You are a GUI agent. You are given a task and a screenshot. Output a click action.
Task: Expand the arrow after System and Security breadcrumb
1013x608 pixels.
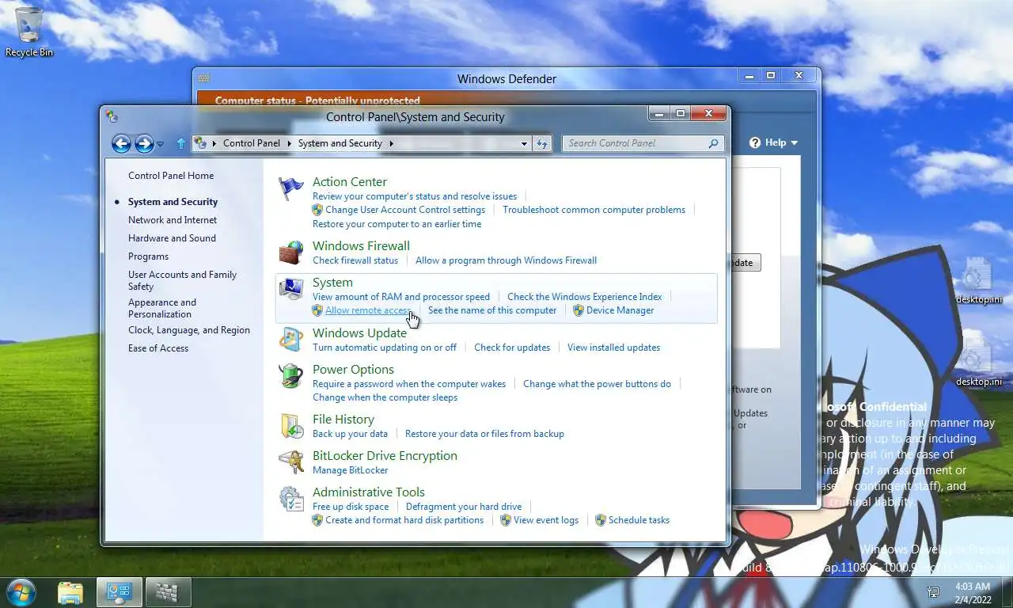(x=391, y=143)
